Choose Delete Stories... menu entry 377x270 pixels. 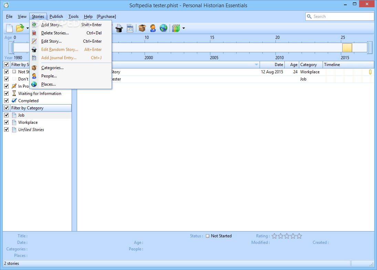pos(71,33)
